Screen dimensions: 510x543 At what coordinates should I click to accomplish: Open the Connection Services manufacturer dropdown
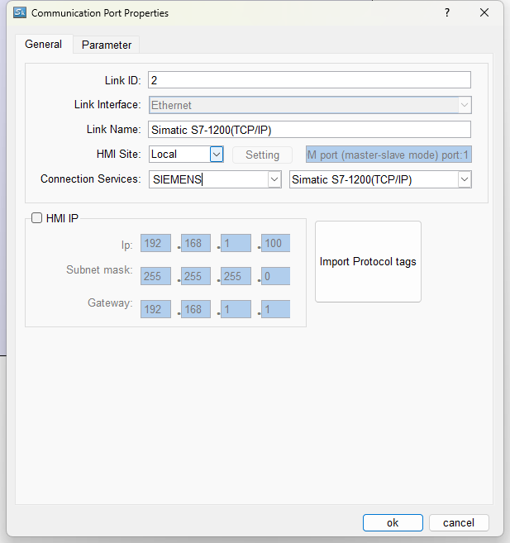pyautogui.click(x=274, y=179)
